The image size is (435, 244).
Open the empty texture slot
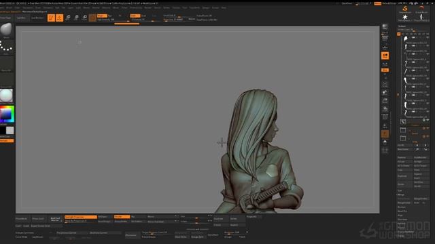pos(6,80)
